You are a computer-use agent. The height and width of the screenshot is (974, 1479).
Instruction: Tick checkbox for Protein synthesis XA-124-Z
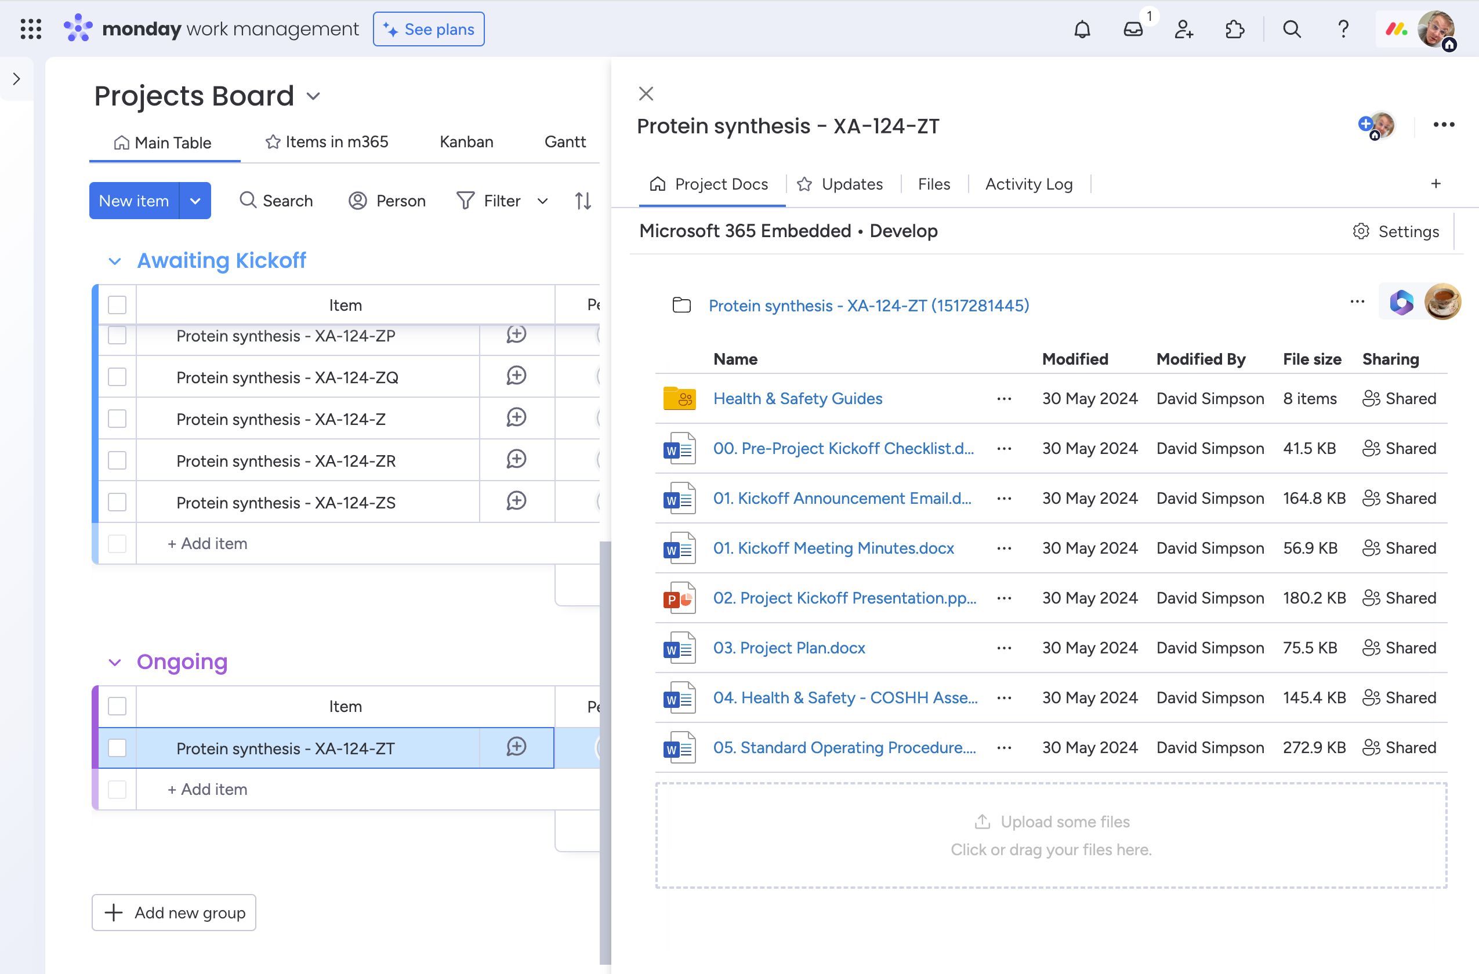click(x=117, y=419)
